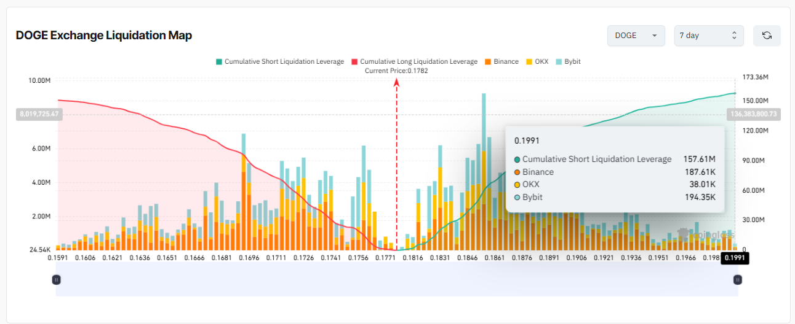
Task: Click the light blue Bybit legend swatch
Action: (559, 62)
